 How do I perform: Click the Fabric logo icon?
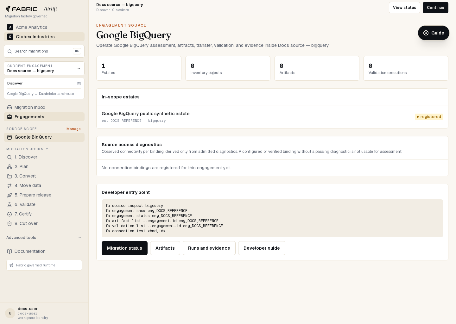point(8,9)
